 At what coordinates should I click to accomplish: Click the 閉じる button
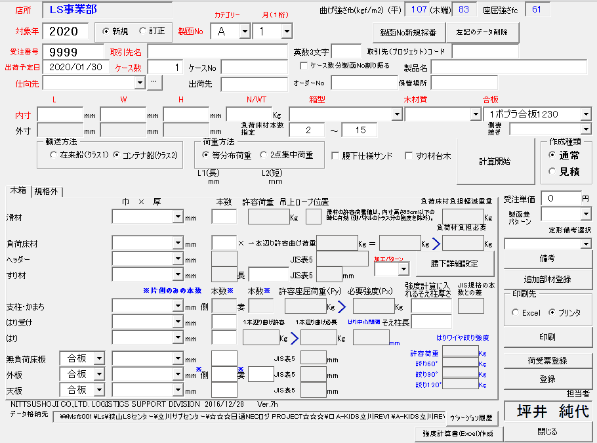click(x=548, y=432)
